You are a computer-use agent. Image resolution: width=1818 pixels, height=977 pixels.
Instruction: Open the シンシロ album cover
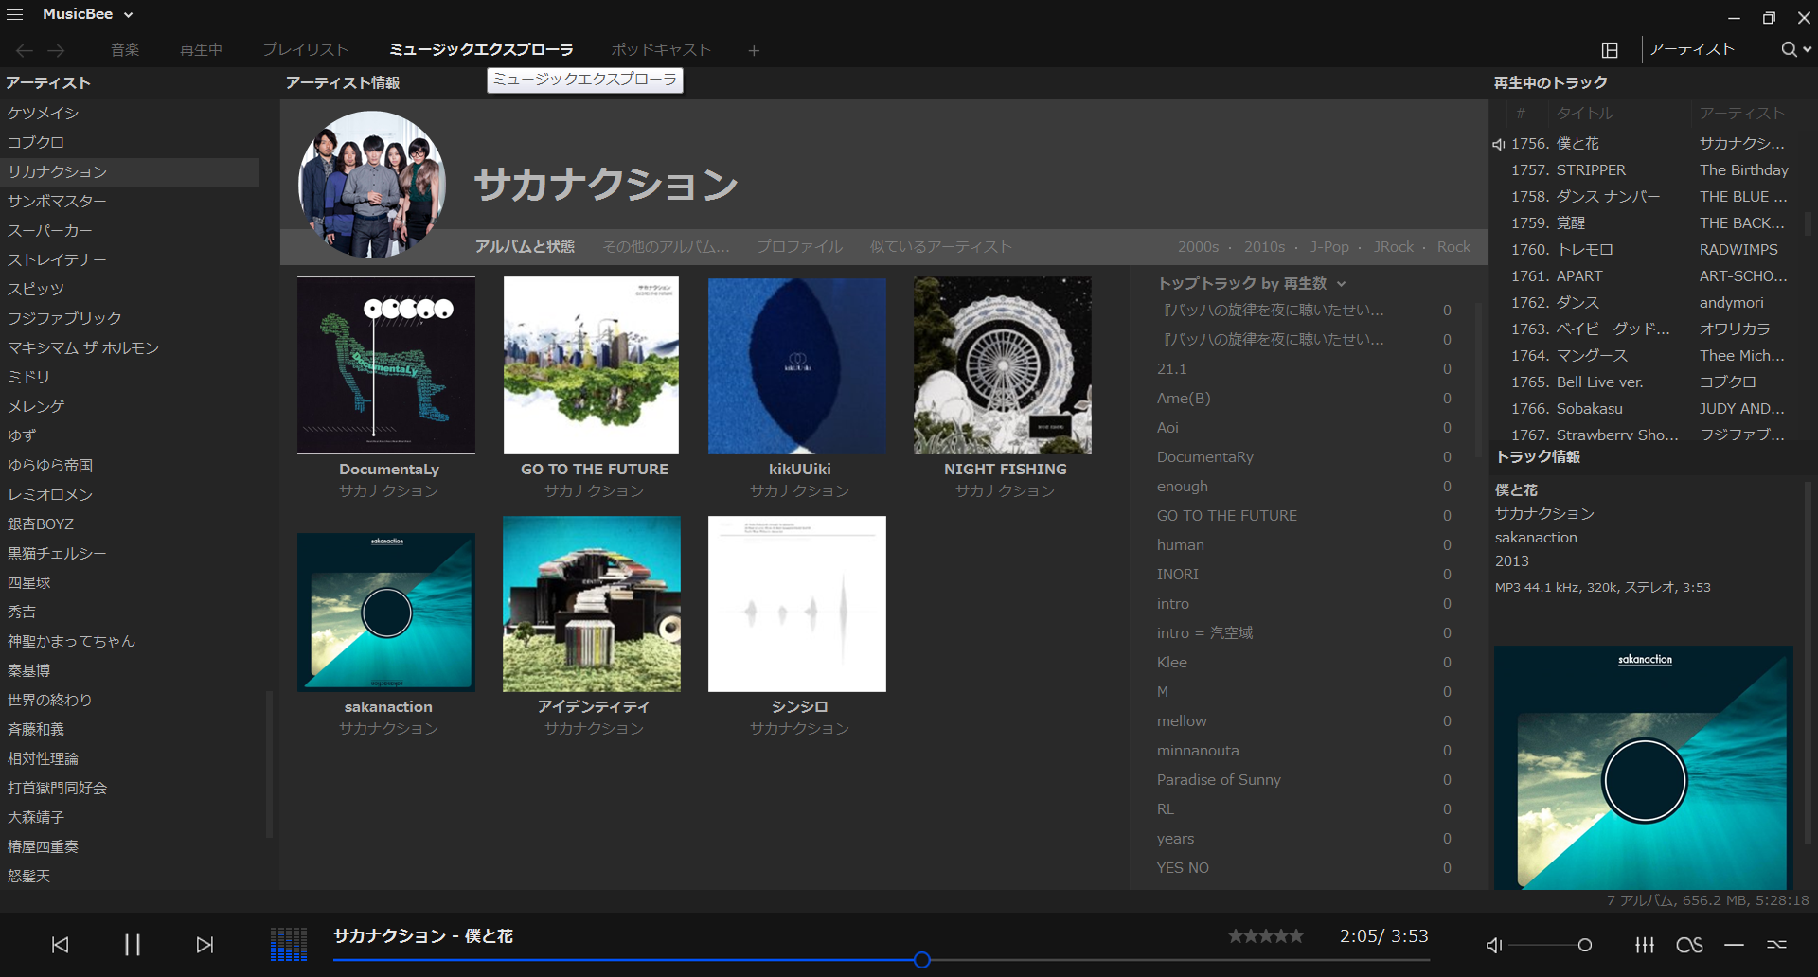[x=797, y=604]
